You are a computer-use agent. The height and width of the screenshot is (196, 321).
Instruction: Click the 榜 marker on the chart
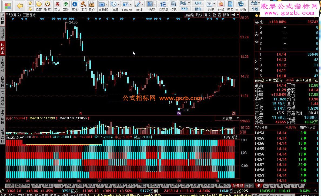[x=179, y=113]
